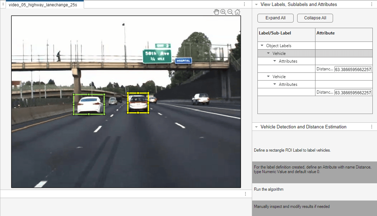Collapse the first Vehicle tree node
Screen dimensions: 377x216
coord(268,53)
